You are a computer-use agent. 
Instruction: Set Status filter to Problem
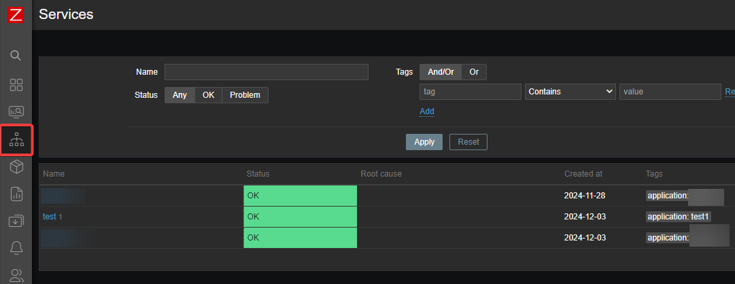[245, 95]
